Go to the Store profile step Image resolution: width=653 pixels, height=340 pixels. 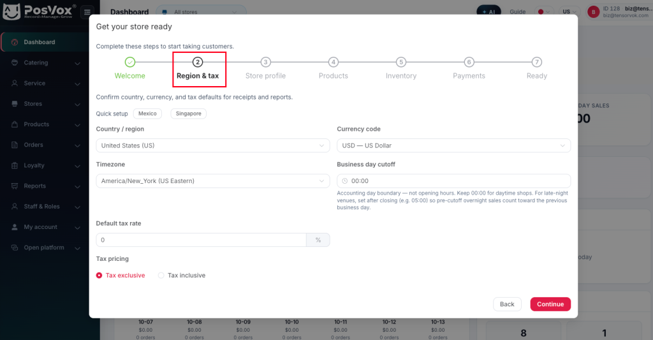click(x=266, y=69)
